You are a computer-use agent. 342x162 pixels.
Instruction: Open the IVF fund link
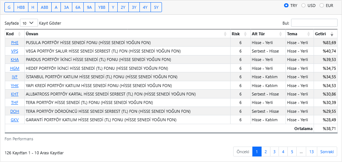coord(15,77)
